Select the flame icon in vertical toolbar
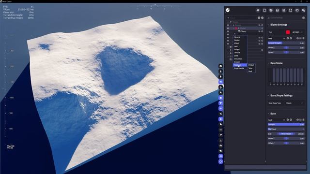This screenshot has width=310, height=174. (x=221, y=87)
